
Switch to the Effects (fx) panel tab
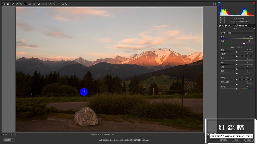pyautogui.click(x=237, y=26)
